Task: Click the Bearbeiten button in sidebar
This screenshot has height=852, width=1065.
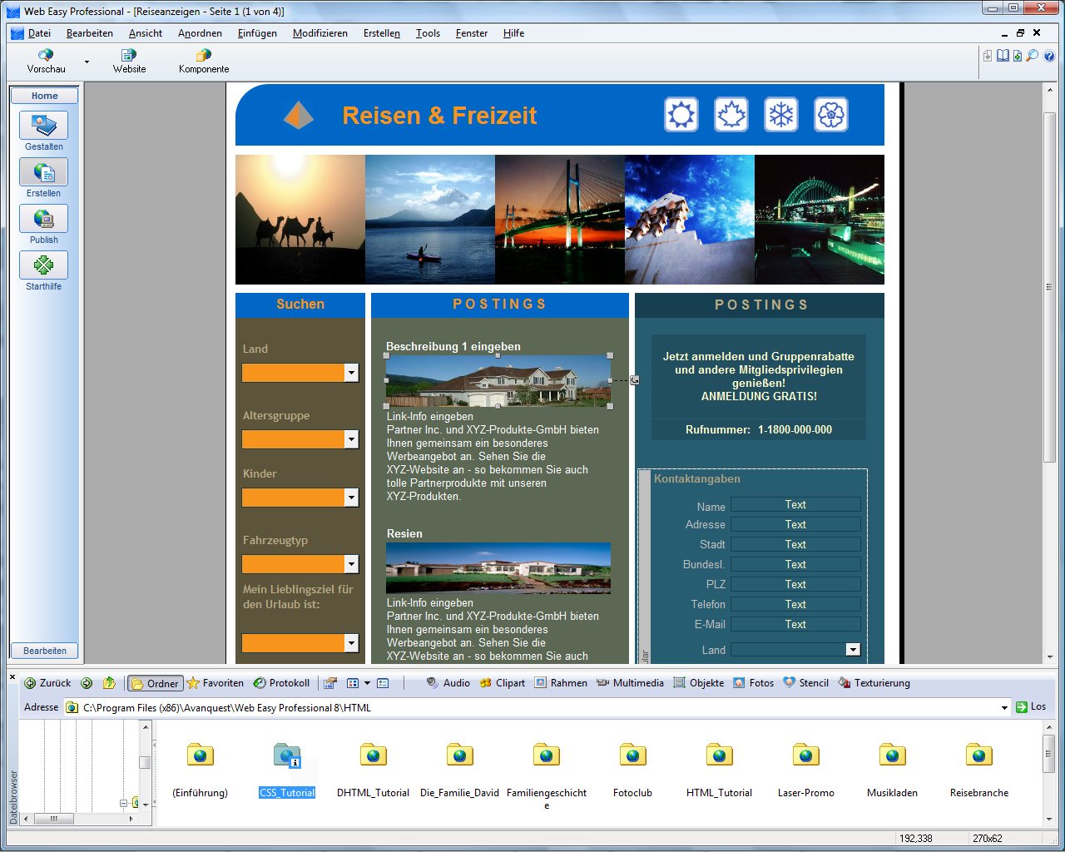Action: tap(44, 651)
